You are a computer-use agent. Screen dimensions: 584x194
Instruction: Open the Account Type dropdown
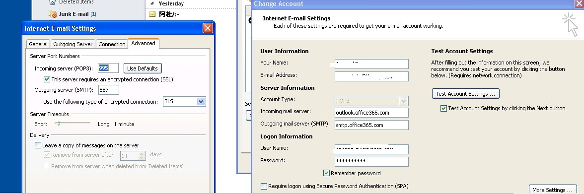point(403,101)
